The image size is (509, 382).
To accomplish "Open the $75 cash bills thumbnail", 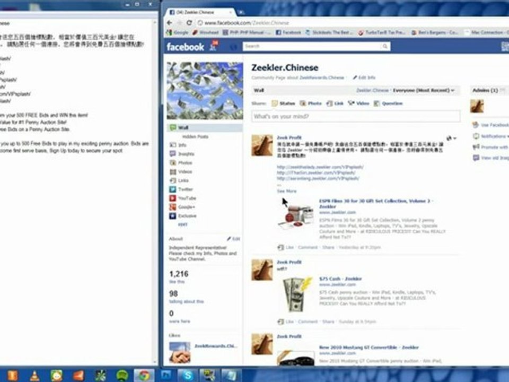I will (296, 294).
